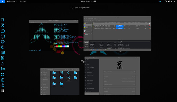Filter by Seeding state in Deluge sidebar
The width and height of the screenshot is (177, 102).
tap(88, 26)
